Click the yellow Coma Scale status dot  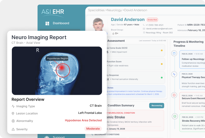(162, 50)
